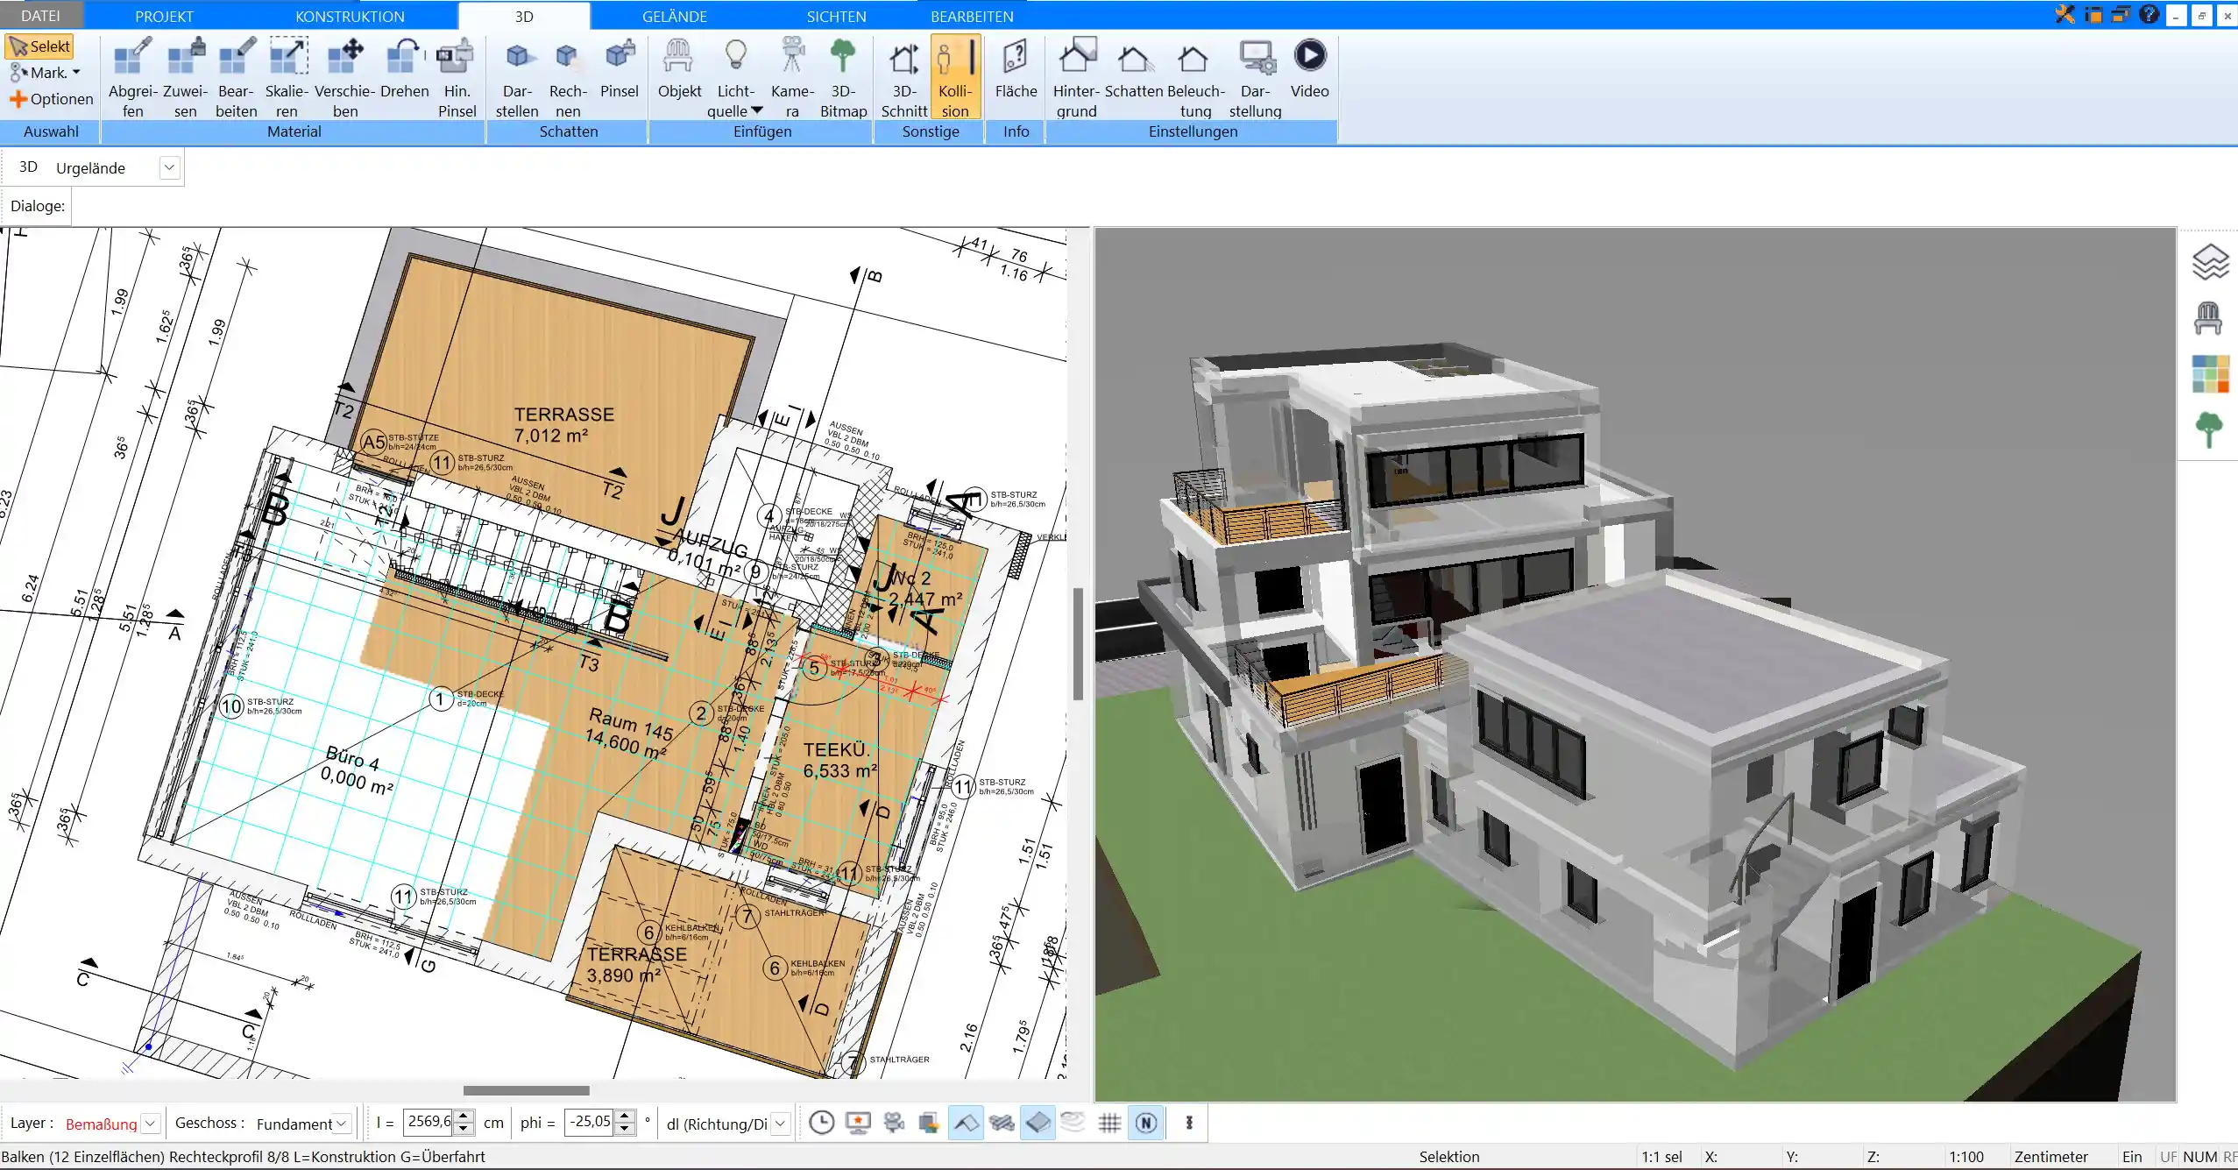Viewport: 2238px width, 1170px height.
Task: Click the phi angle input field
Action: coord(591,1123)
